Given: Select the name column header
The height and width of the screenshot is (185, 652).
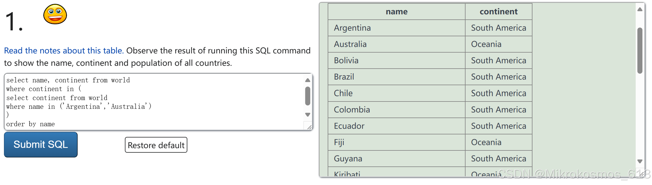Looking at the screenshot, I should point(396,12).
